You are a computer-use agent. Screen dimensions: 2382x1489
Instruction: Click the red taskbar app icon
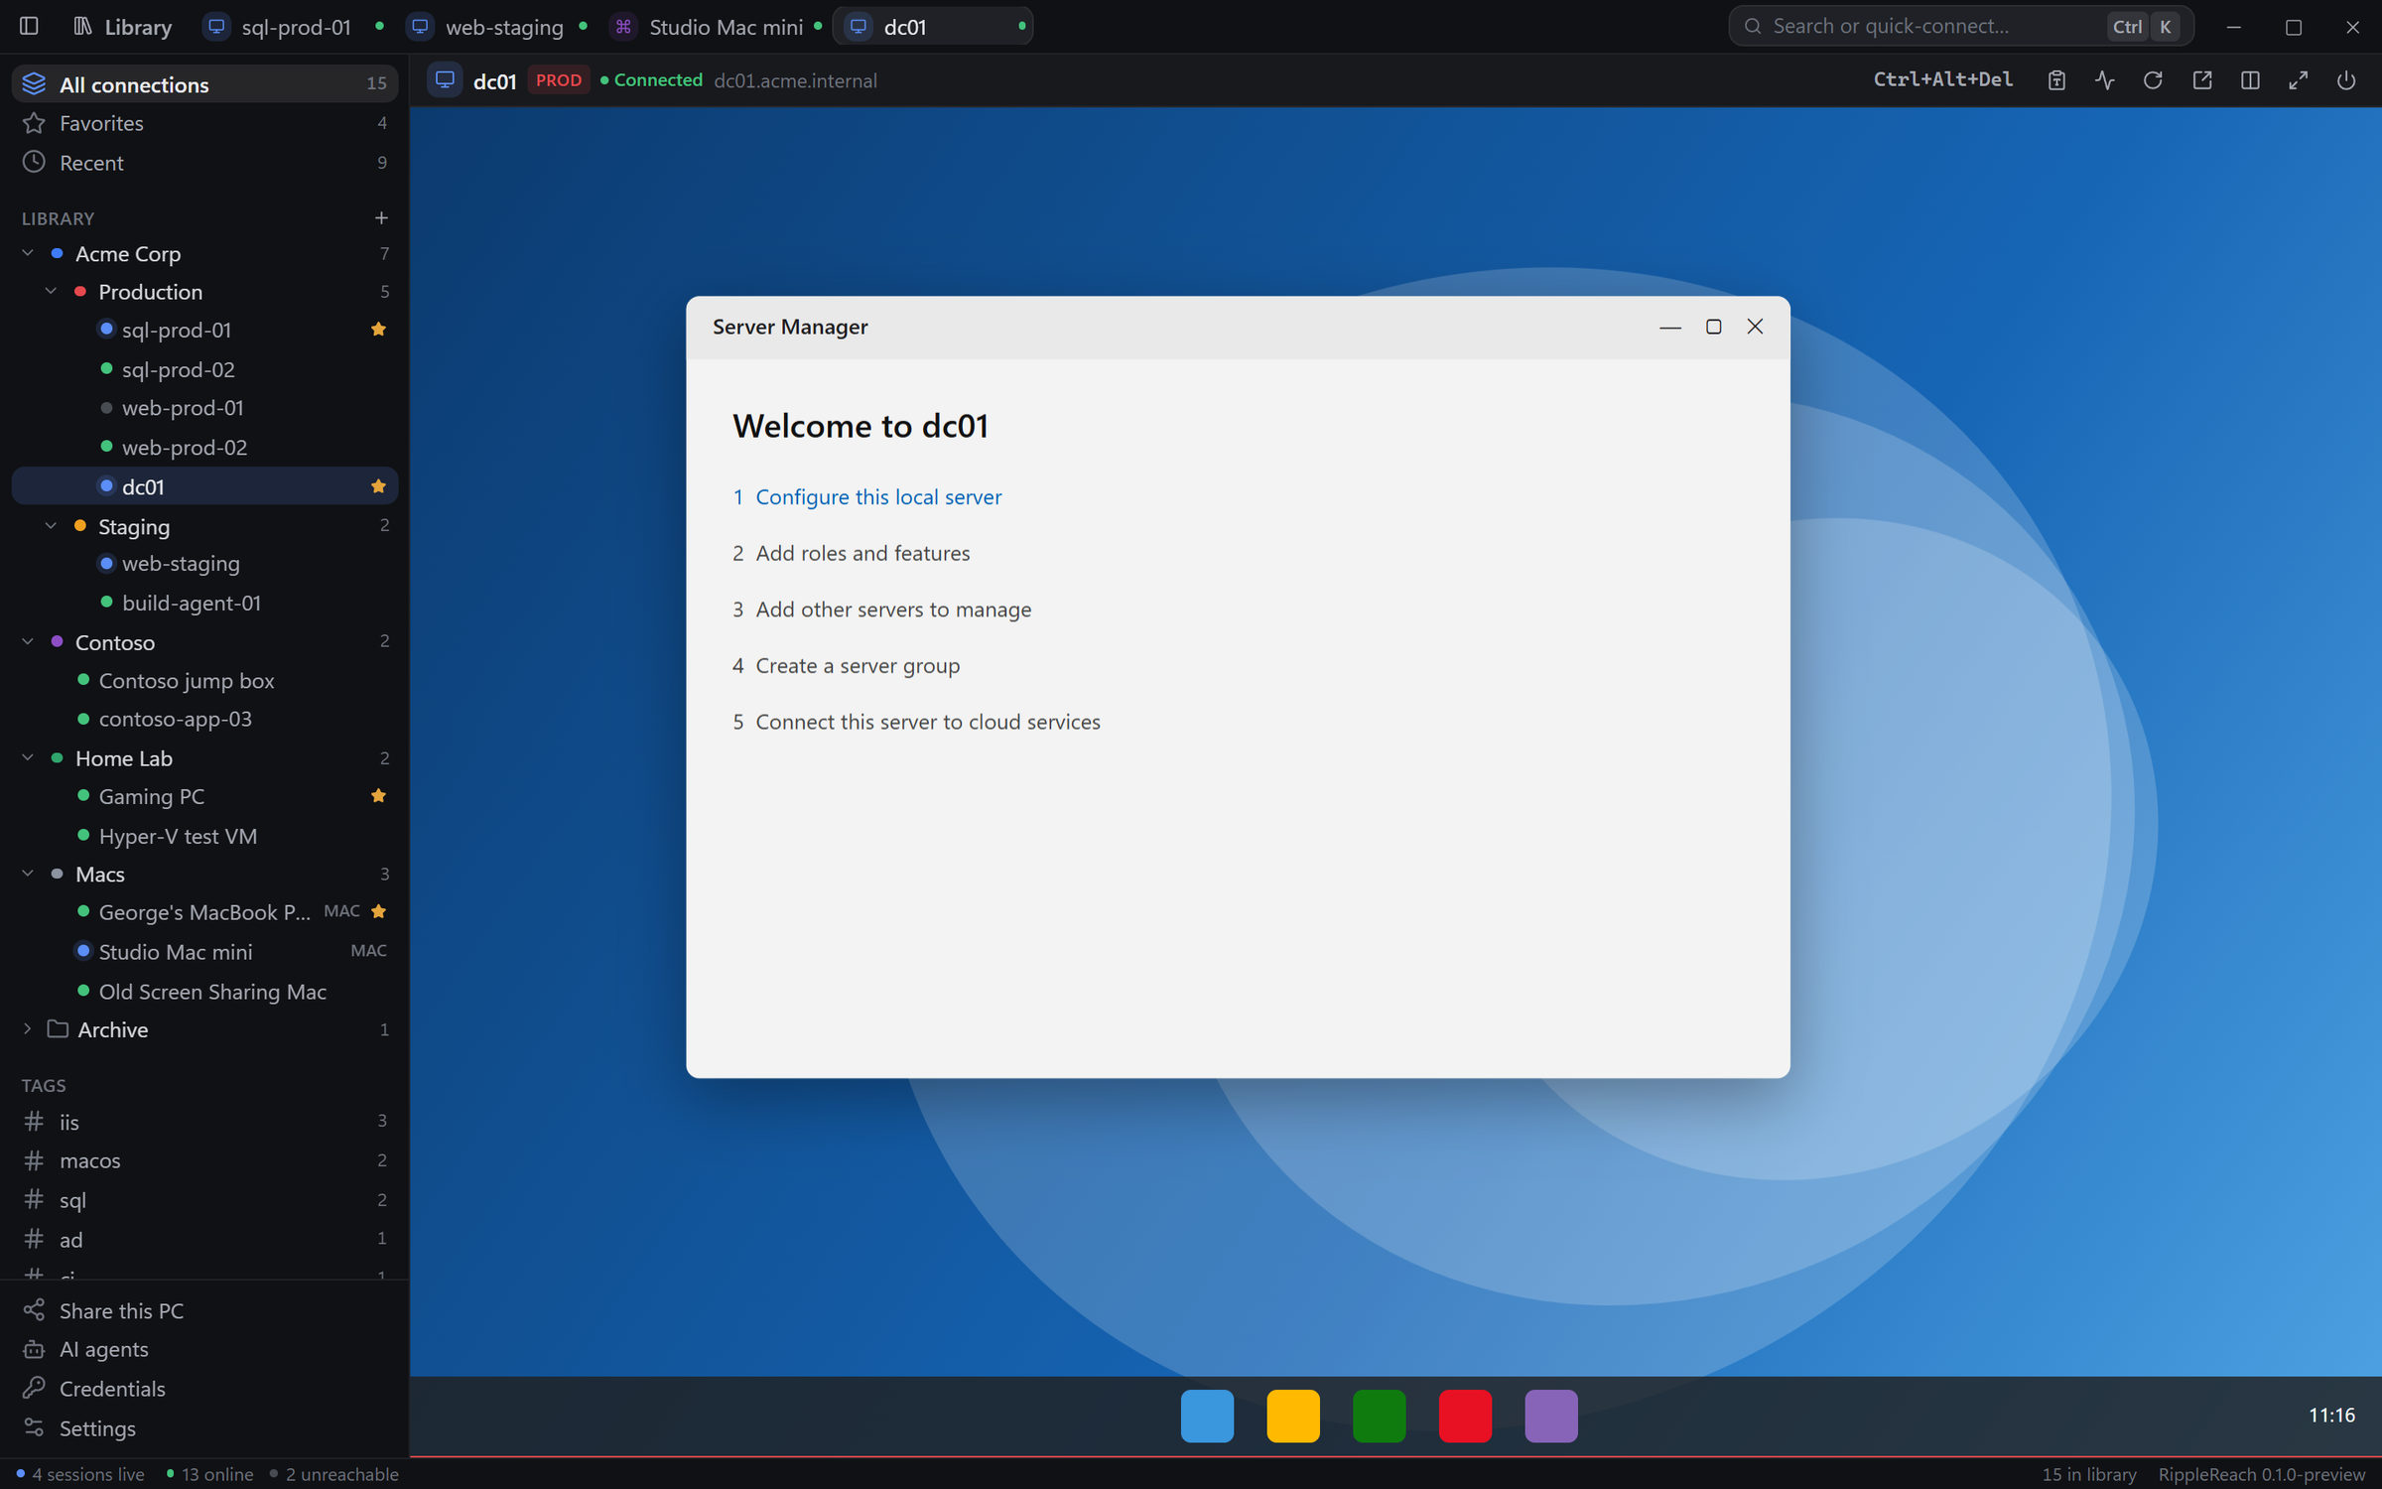1465,1416
